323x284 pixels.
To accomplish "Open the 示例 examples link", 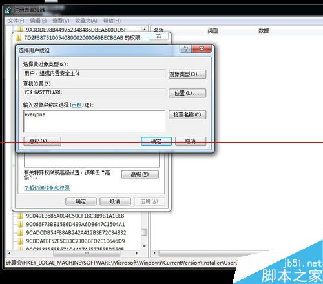I will pos(76,105).
